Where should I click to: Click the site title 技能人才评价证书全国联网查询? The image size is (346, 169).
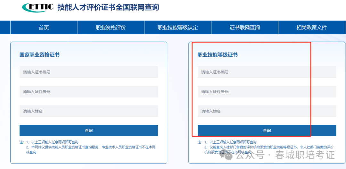[108, 7]
